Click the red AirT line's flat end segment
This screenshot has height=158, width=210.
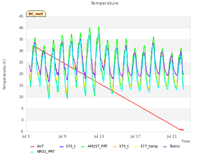[182, 130]
